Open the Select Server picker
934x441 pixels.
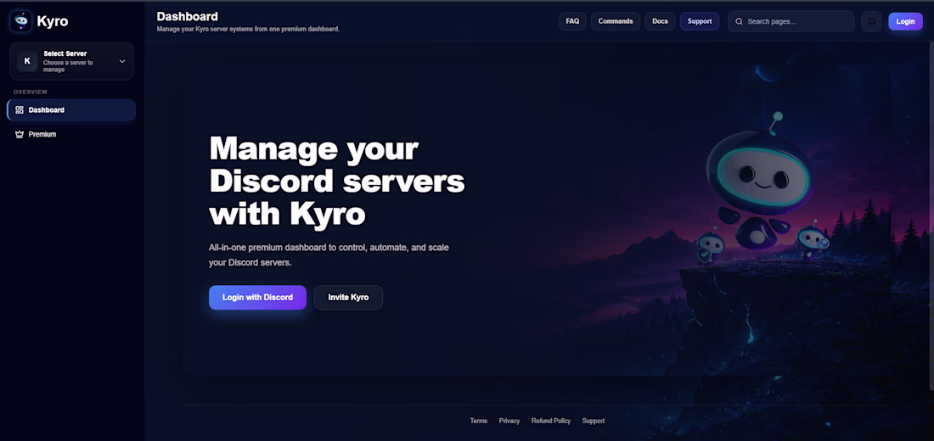click(71, 61)
